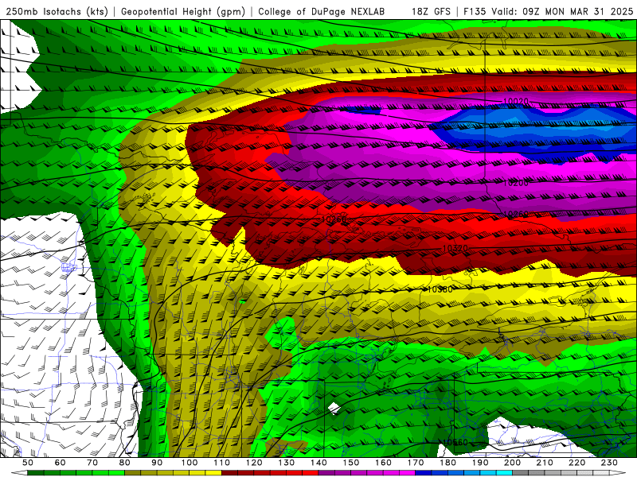Click the 10200 height contour label
The image size is (637, 477).
(516, 183)
